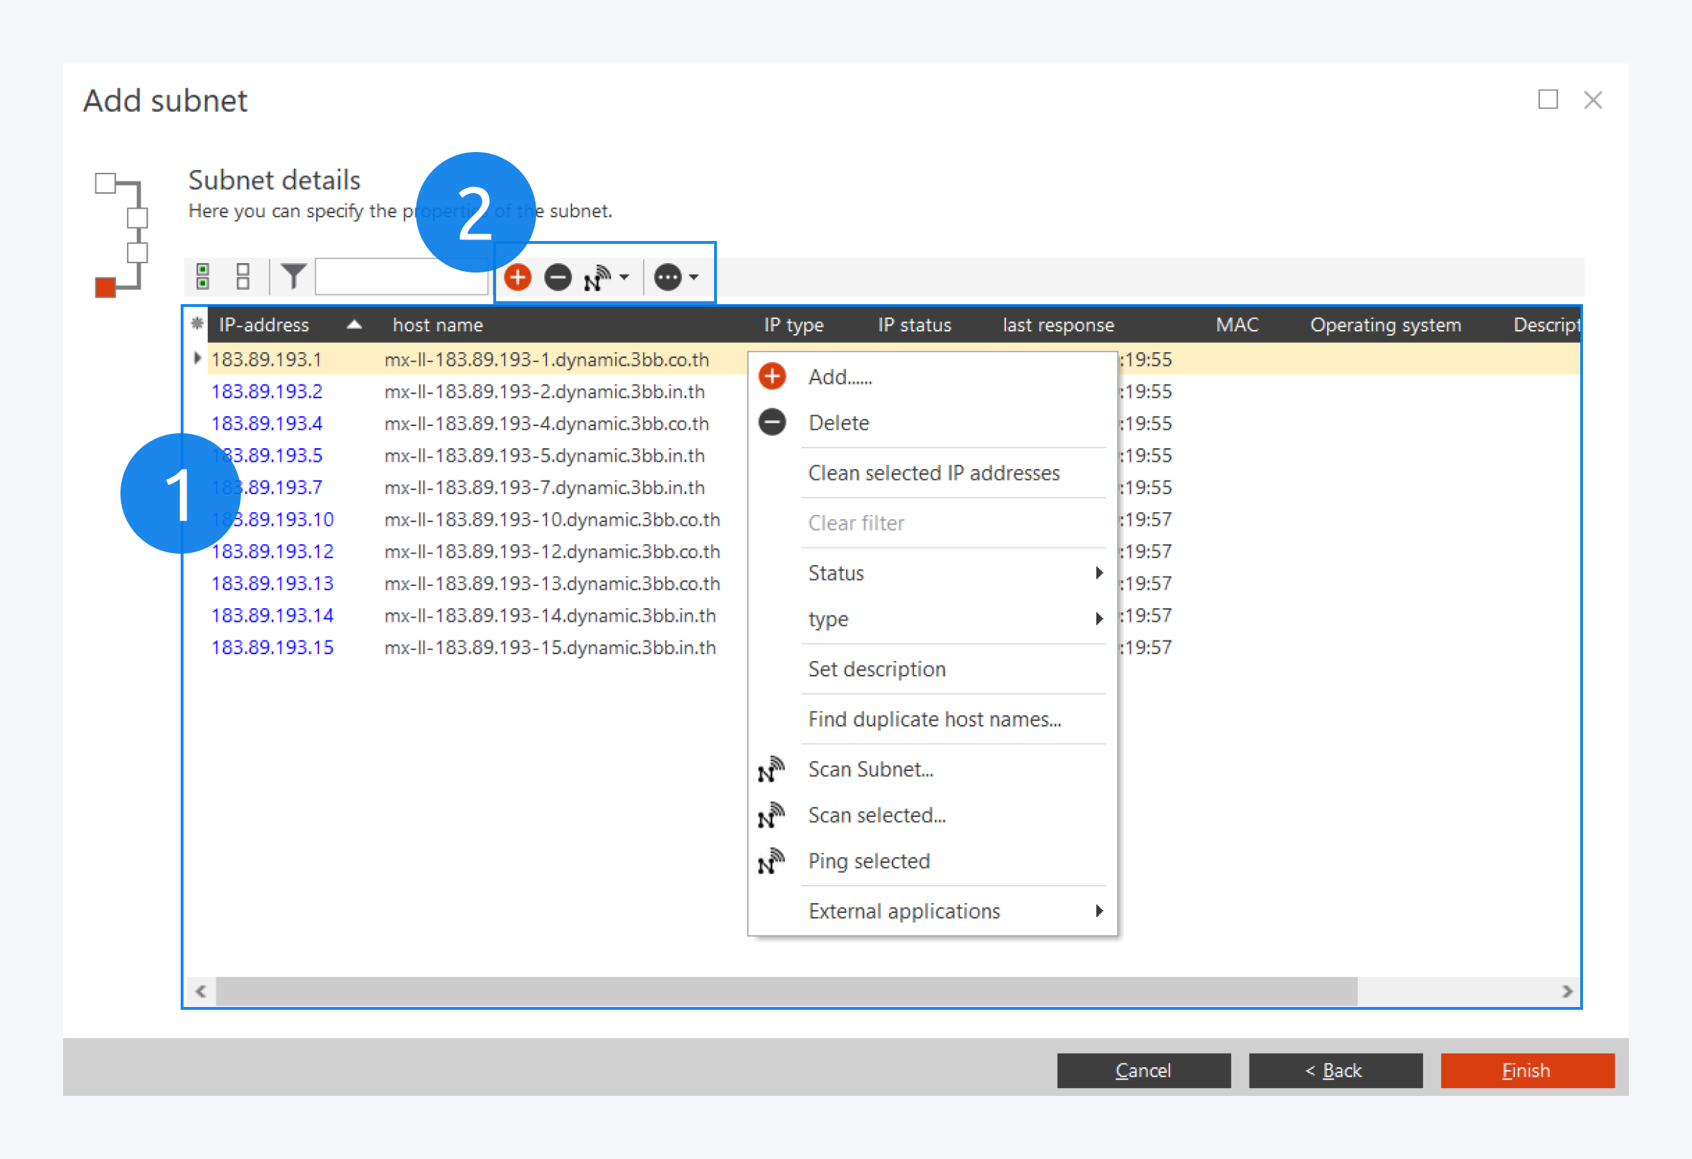Screen dimensions: 1692x1159
Task: Choose Ping selected from the context menu
Action: click(x=868, y=861)
